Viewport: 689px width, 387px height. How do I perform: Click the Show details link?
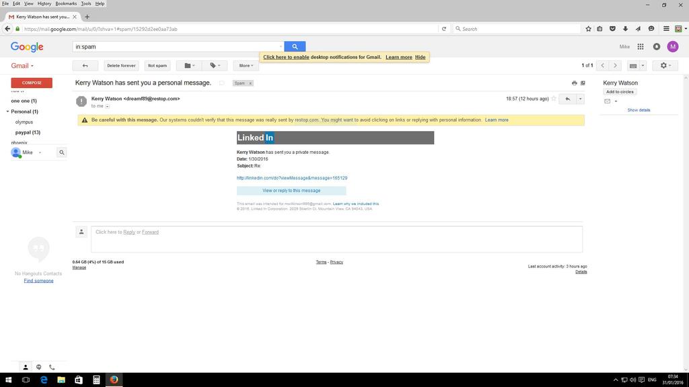[639, 110]
